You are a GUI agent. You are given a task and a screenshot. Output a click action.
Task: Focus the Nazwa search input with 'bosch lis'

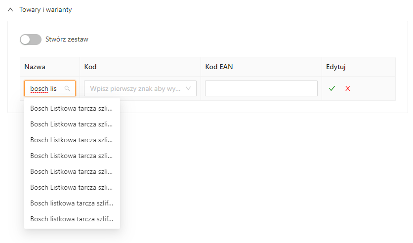(x=44, y=88)
